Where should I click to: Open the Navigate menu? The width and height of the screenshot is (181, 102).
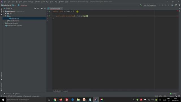19,2
